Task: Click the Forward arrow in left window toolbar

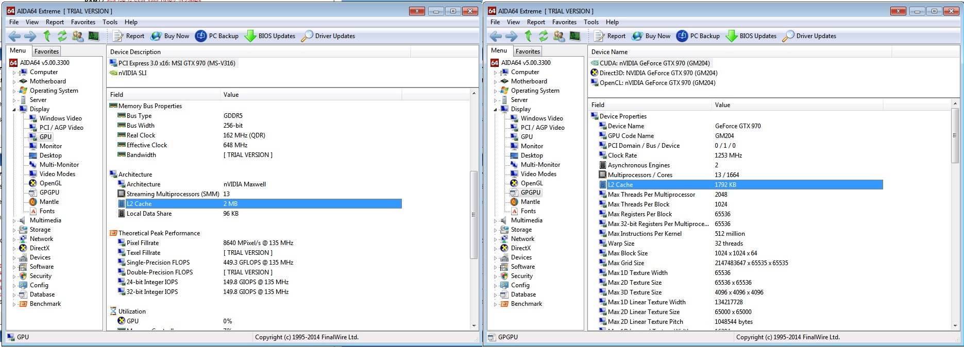Action: [30, 36]
